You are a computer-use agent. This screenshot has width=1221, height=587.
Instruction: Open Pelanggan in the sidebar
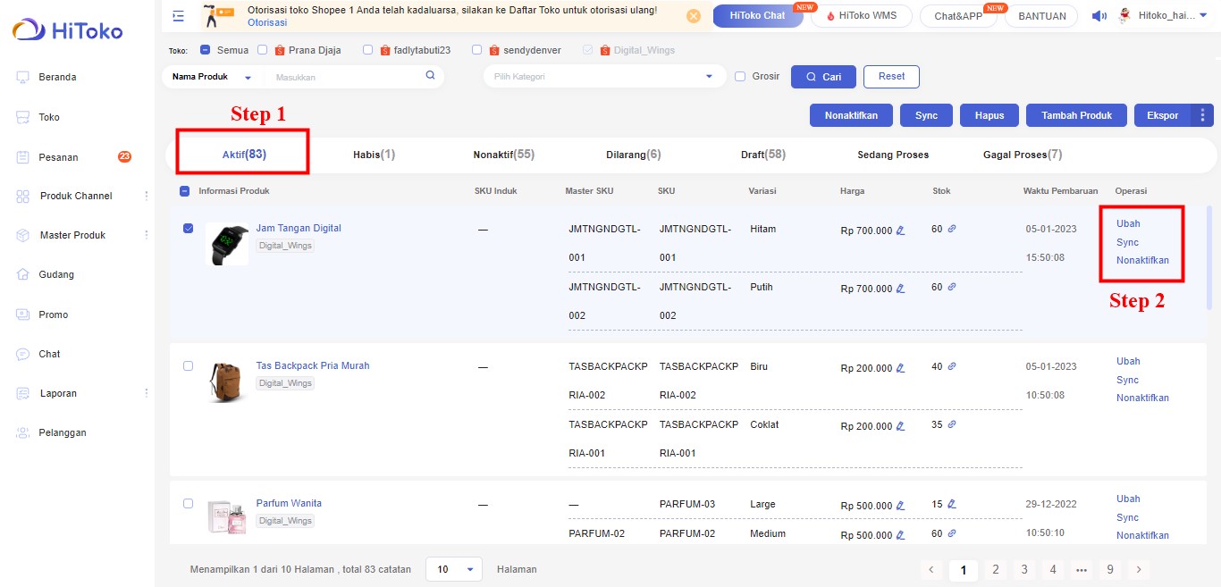(62, 432)
